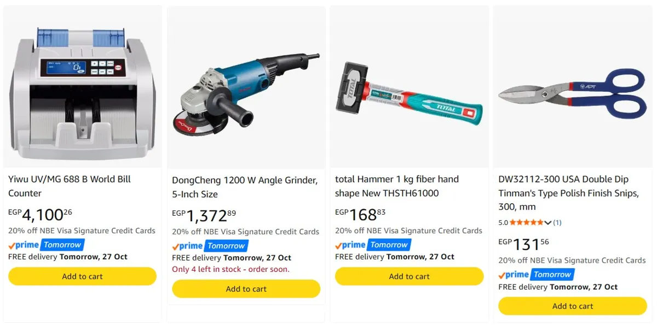The image size is (657, 326).
Task: Open the (1) review count link
Action: point(557,222)
